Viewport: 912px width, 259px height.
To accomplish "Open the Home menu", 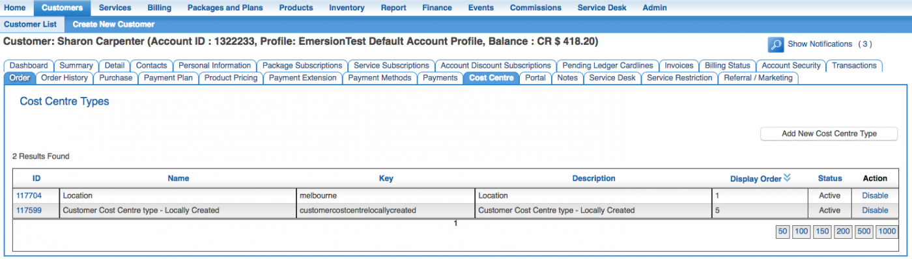I will tap(15, 8).
